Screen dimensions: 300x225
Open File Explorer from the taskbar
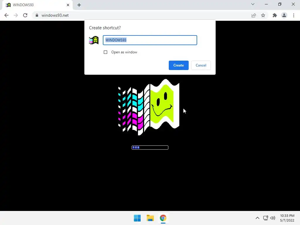pos(150,218)
